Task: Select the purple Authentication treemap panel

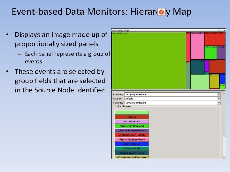Action: (221, 53)
